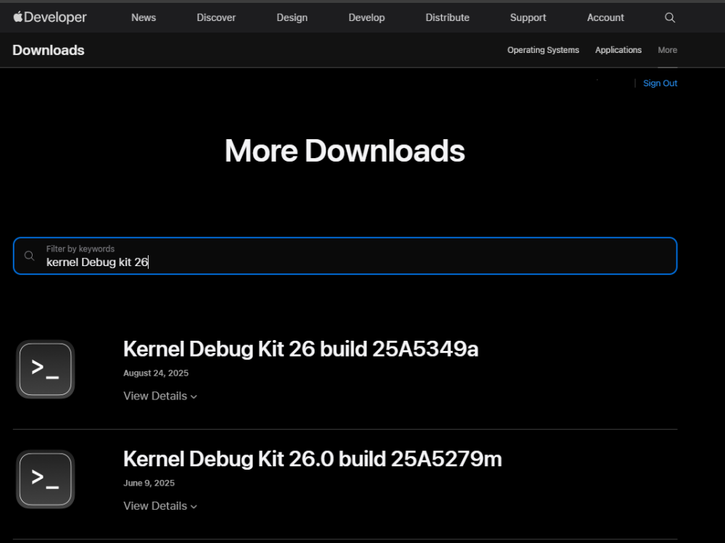The height and width of the screenshot is (543, 725).
Task: Click the More Downloads heading
Action: click(344, 151)
